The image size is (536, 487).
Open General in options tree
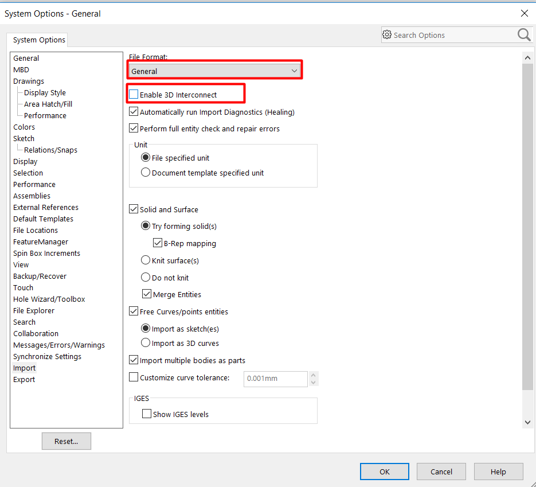tap(26, 58)
